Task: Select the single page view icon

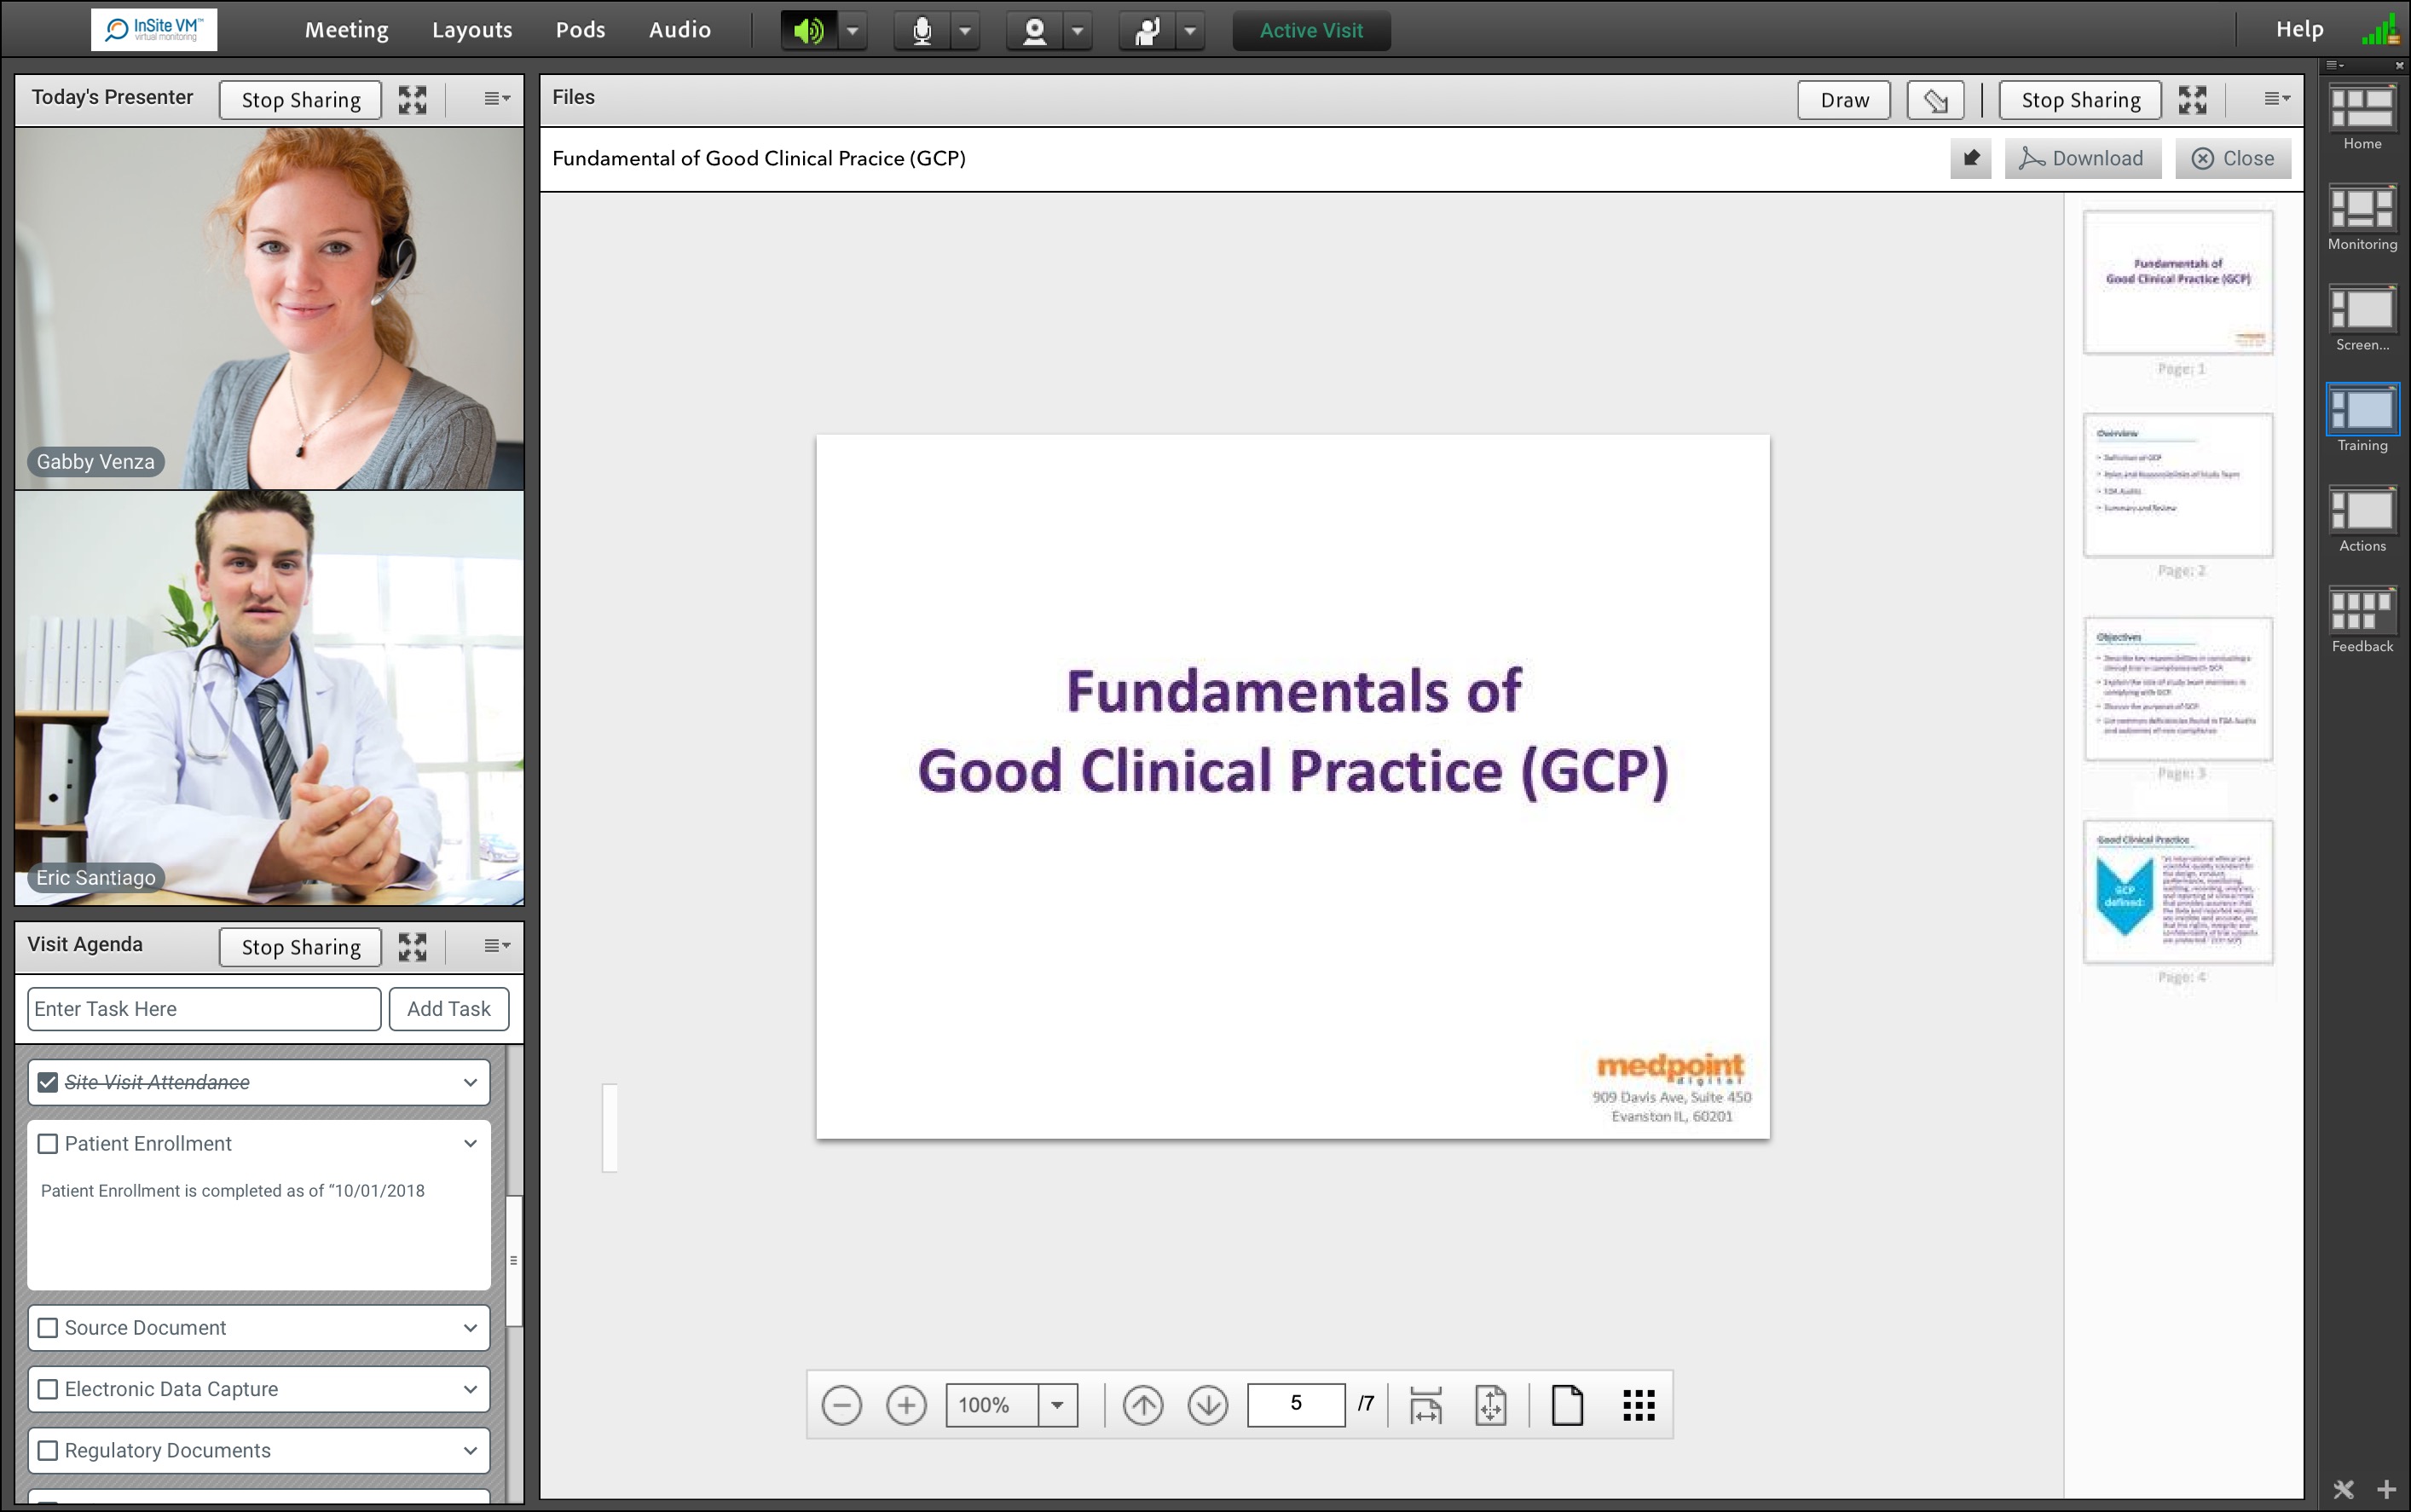Action: (x=1567, y=1405)
